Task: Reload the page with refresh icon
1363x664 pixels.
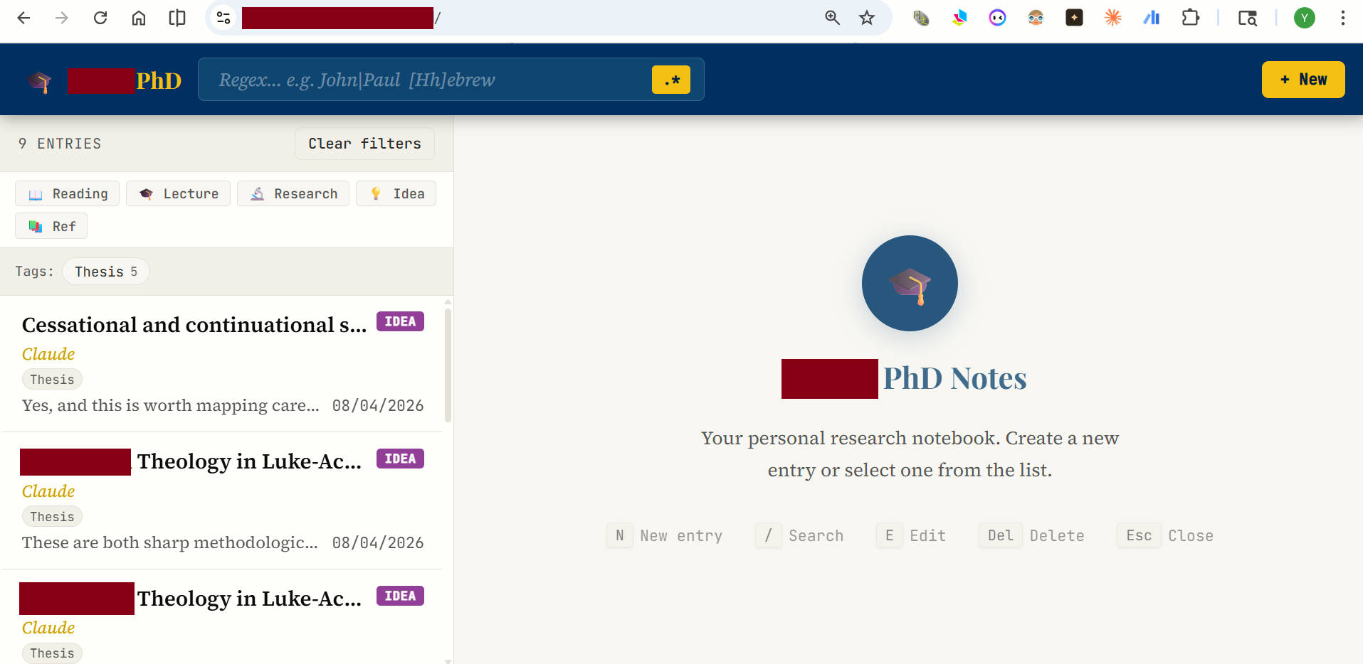Action: click(100, 18)
